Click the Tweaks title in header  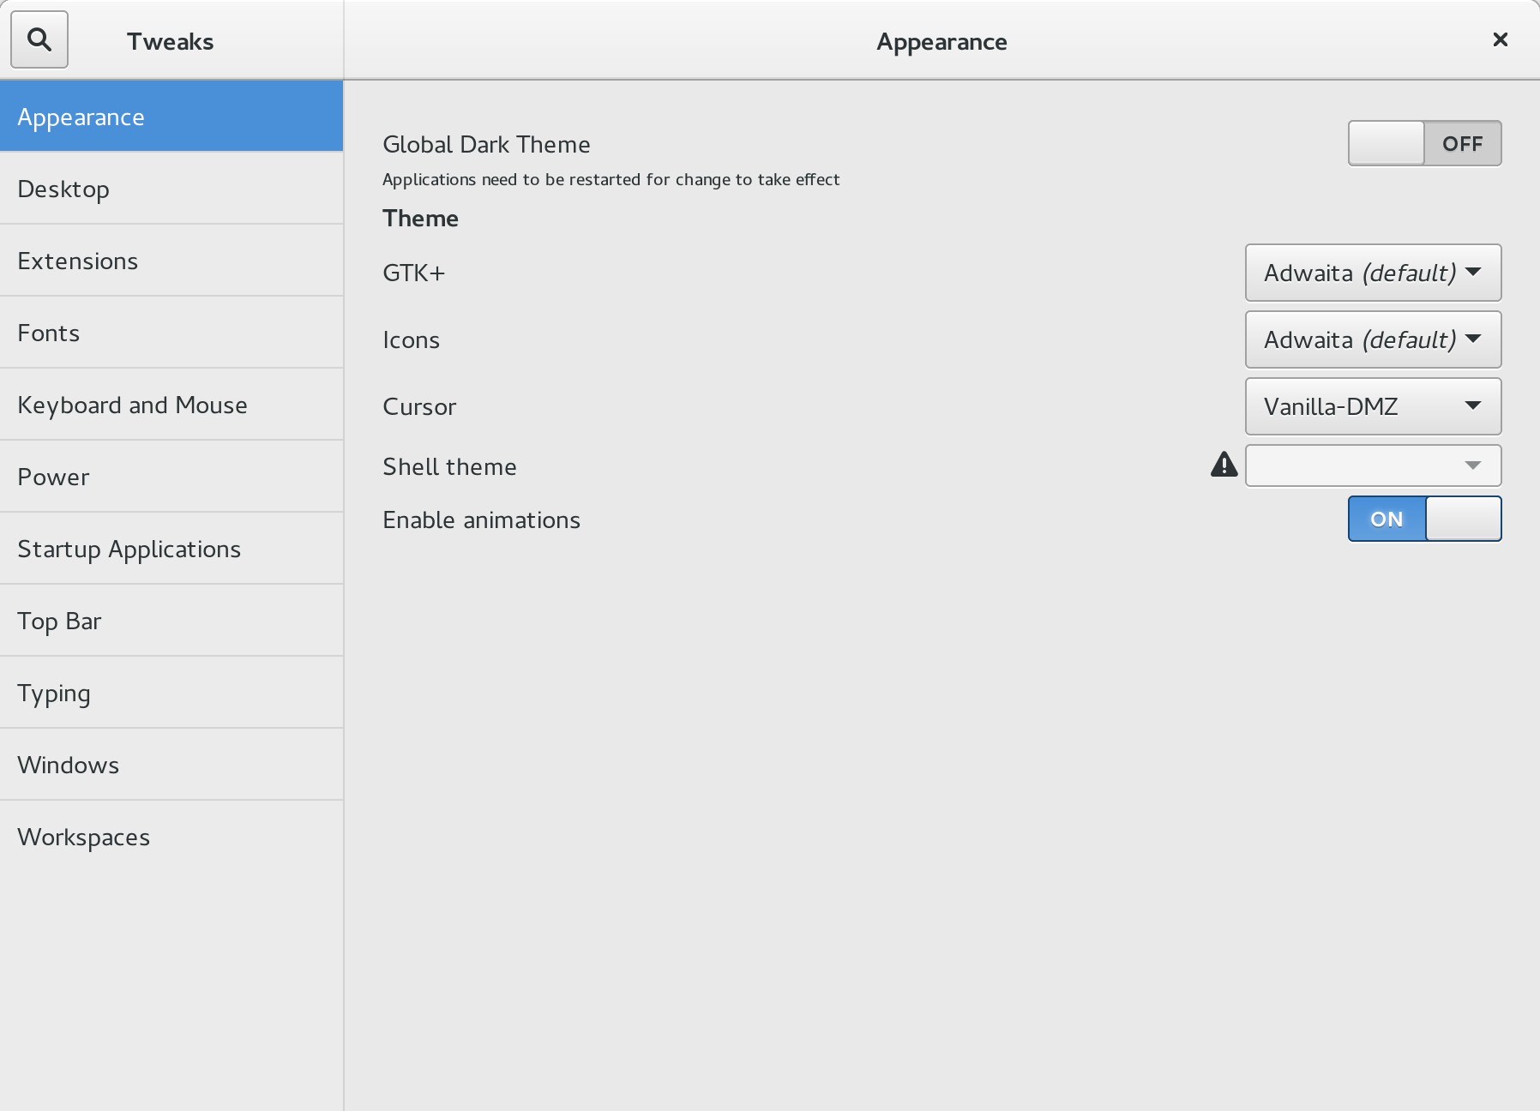170,41
